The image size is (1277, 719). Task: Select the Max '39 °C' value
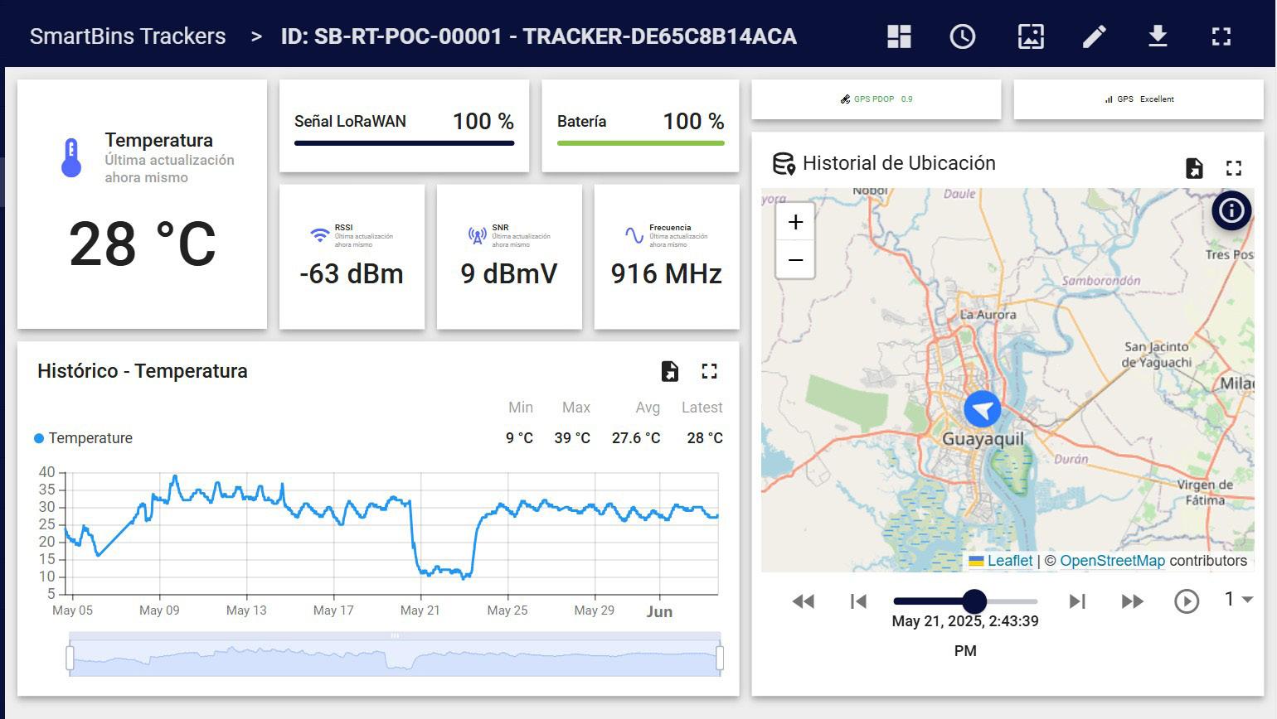point(572,438)
